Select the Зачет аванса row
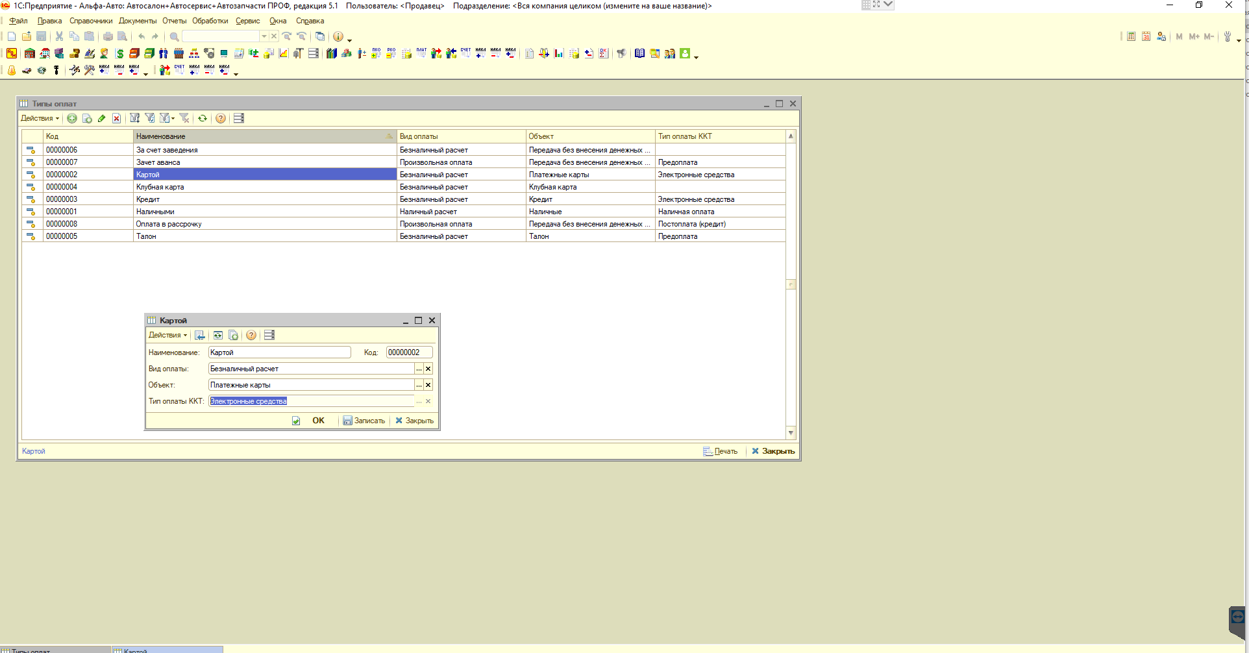 click(x=403, y=162)
